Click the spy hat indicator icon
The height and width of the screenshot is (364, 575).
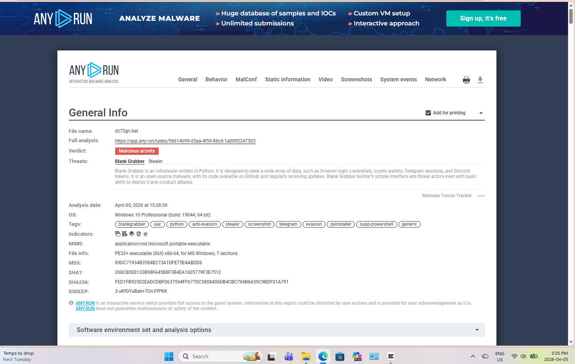(x=132, y=234)
